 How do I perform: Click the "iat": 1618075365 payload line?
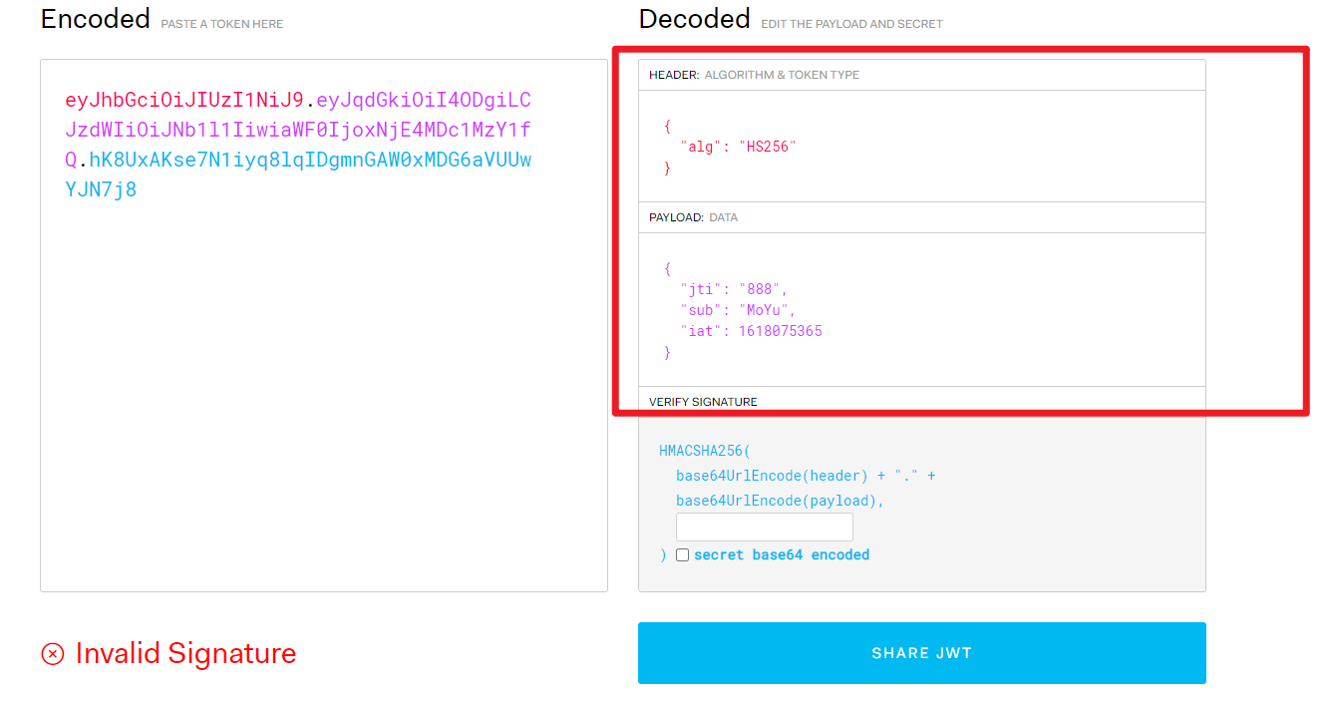point(751,331)
